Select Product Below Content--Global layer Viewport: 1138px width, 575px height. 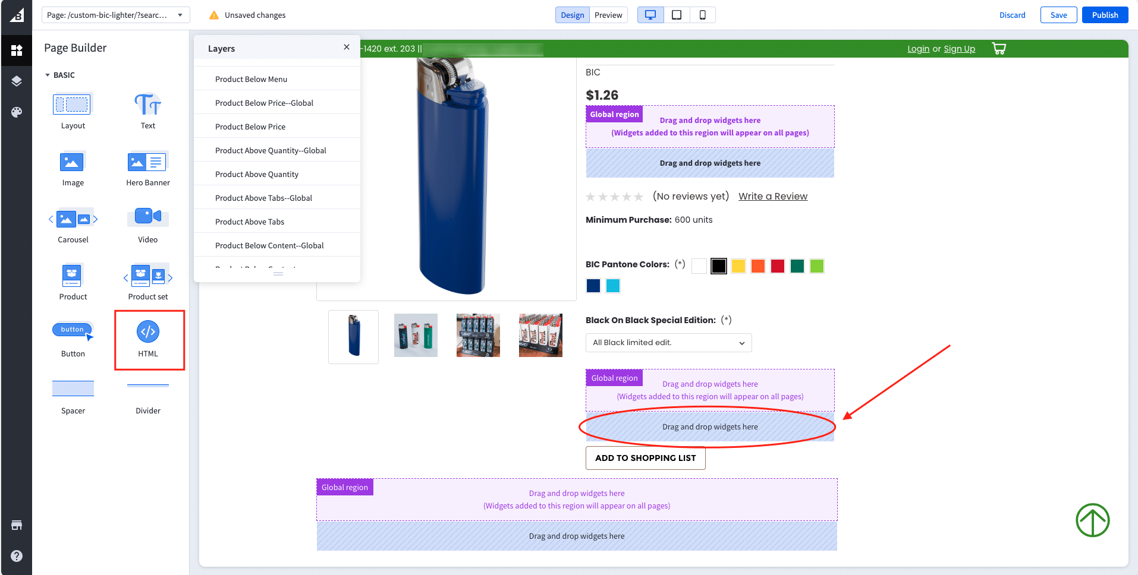coord(277,245)
